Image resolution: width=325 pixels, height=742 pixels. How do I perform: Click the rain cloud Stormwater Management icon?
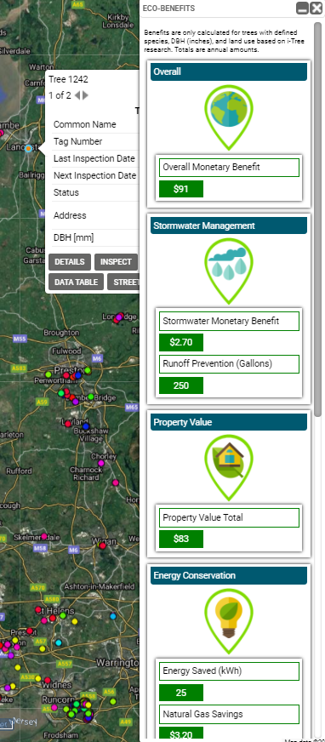(229, 271)
